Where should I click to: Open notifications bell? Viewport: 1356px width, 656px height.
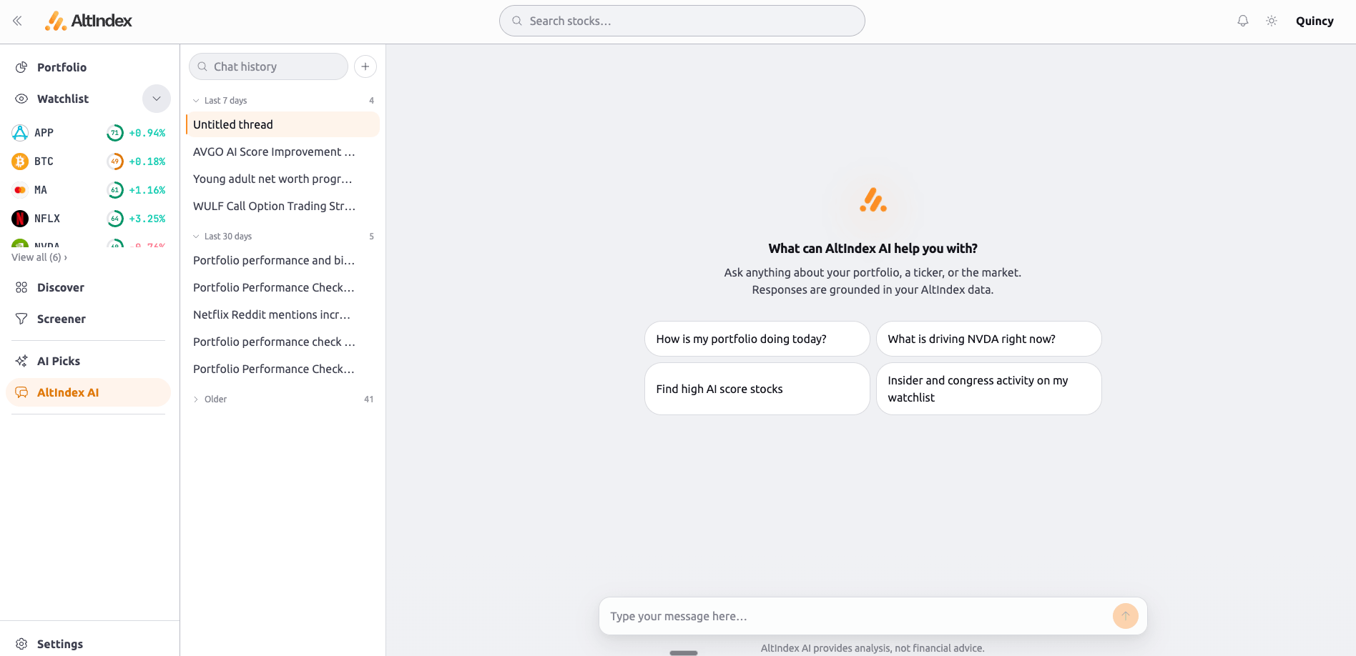tap(1243, 21)
